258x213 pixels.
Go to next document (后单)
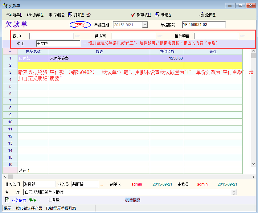click(x=35, y=15)
